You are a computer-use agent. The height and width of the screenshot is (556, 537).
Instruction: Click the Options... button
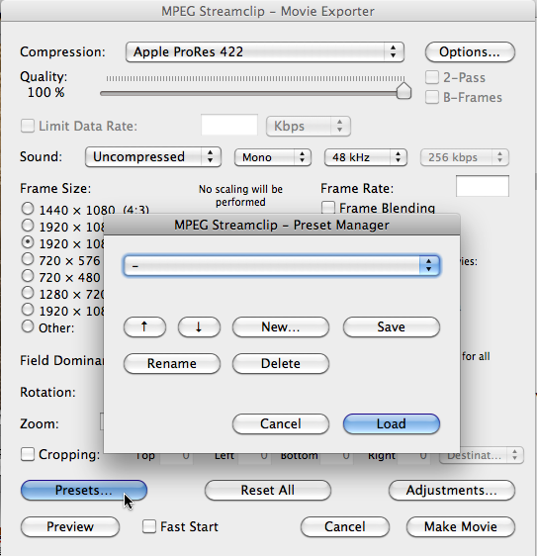470,52
